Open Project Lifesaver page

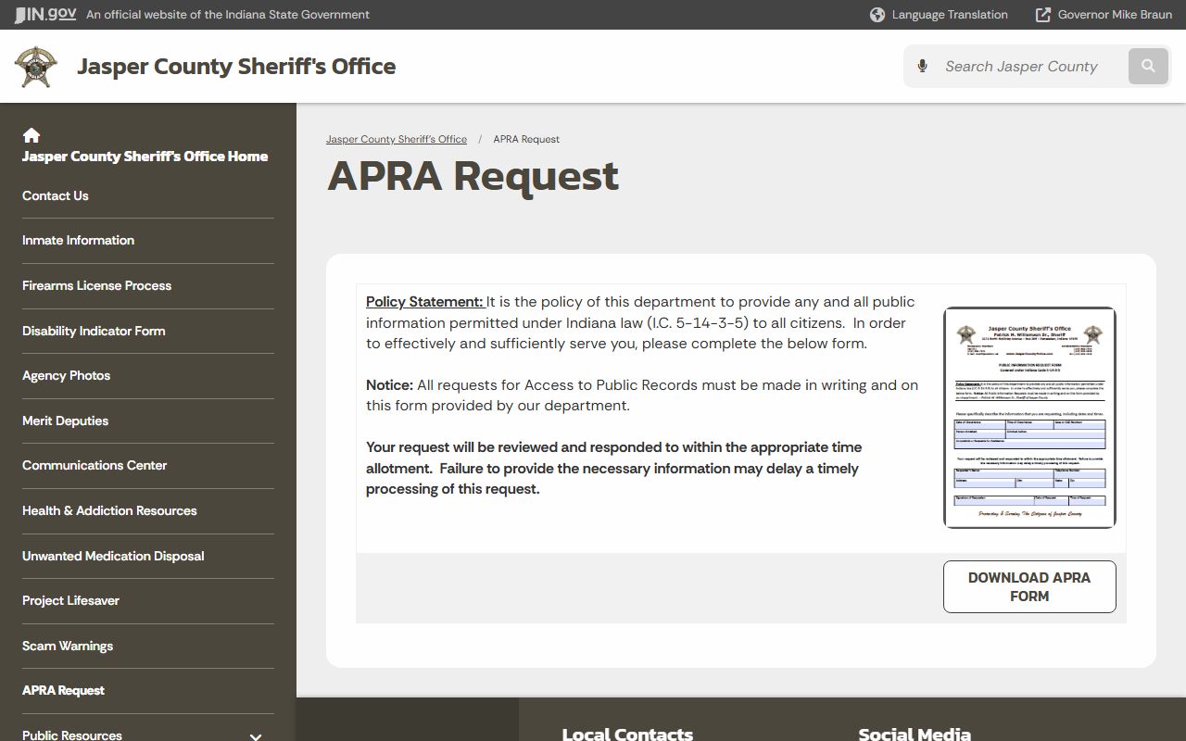click(70, 600)
